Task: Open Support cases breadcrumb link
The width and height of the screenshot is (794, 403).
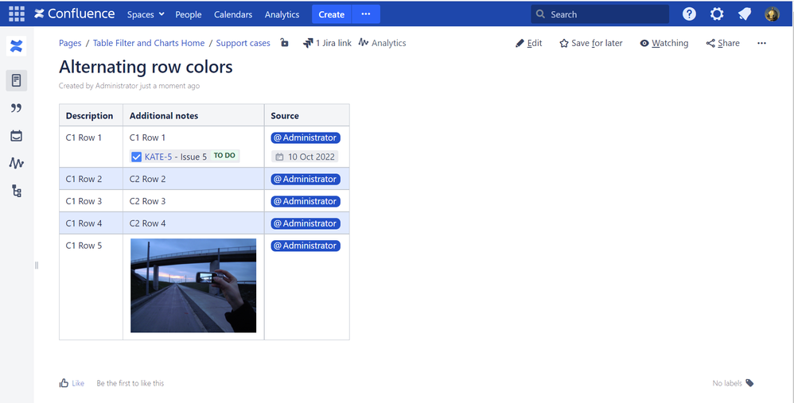Action: 243,43
